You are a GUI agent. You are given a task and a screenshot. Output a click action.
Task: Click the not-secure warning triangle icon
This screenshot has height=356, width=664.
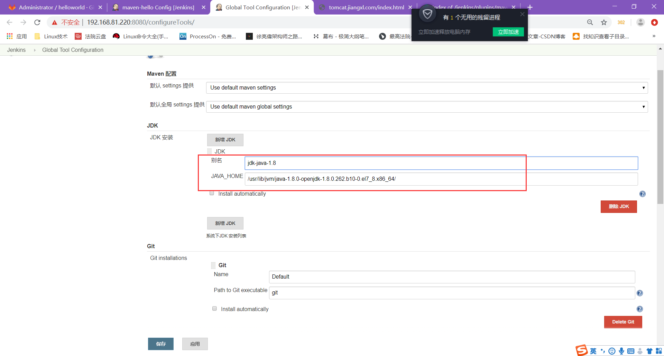tap(54, 22)
